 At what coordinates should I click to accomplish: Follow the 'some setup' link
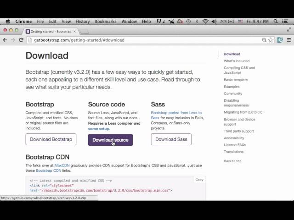(99, 129)
